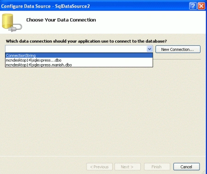The height and width of the screenshot is (174, 207).
Task: Click the yellow database plug icon
Action: 12,22
